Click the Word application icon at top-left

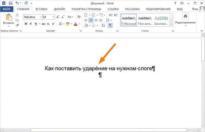click(4, 3)
